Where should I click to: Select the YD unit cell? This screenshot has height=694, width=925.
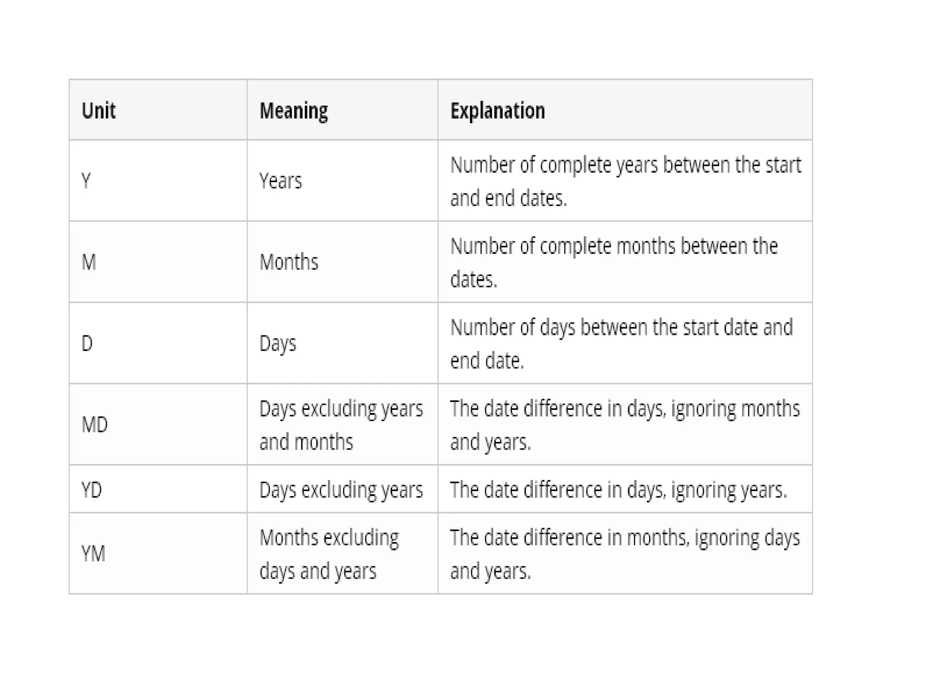pos(92,490)
